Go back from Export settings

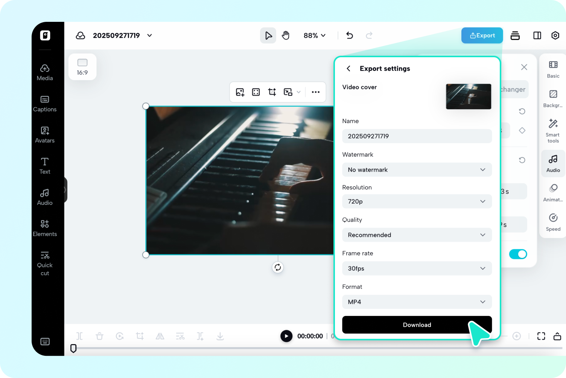(348, 69)
